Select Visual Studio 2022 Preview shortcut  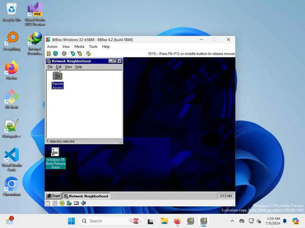35,14
